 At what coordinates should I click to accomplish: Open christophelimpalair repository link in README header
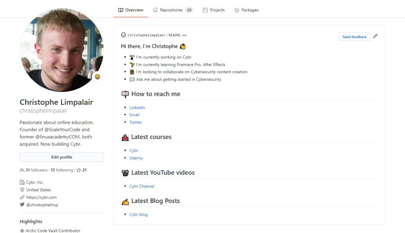[x=146, y=35]
